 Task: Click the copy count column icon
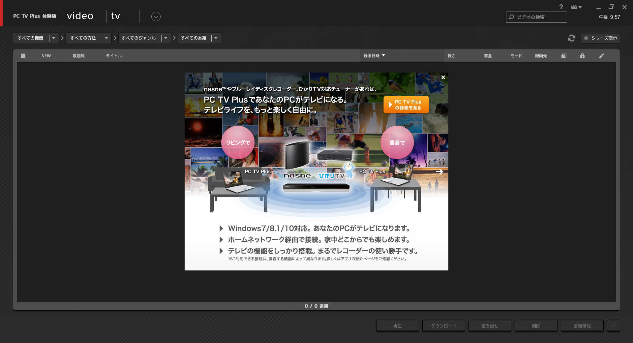(x=564, y=56)
